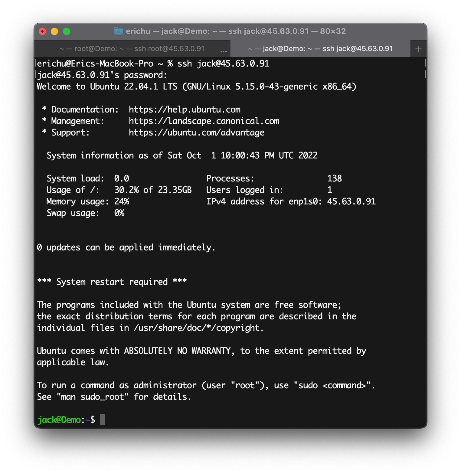This screenshot has width=461, height=473.
Task: Click the Swap usage value 0%
Action: point(119,213)
